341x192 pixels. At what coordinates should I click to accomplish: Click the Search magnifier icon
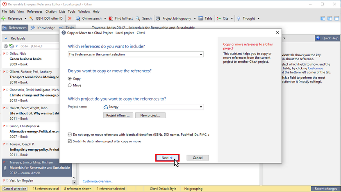pos(138,18)
